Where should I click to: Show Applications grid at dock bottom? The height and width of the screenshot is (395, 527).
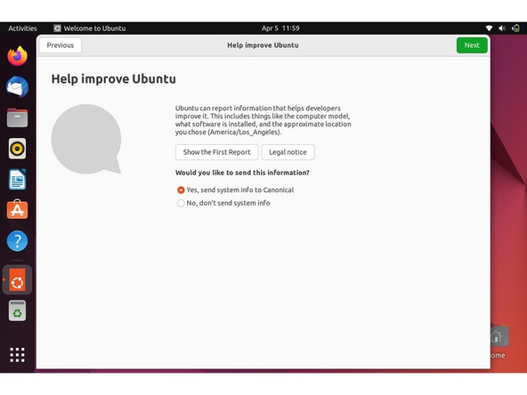(18, 355)
